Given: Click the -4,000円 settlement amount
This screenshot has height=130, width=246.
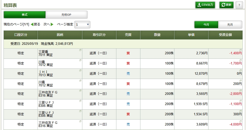Looking at the screenshot, I should [x=235, y=124].
